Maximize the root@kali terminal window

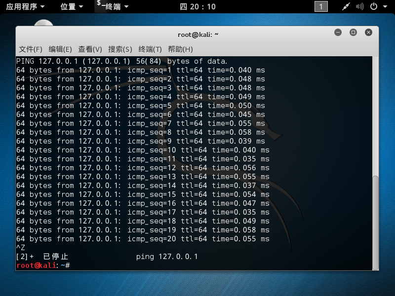pos(353,32)
